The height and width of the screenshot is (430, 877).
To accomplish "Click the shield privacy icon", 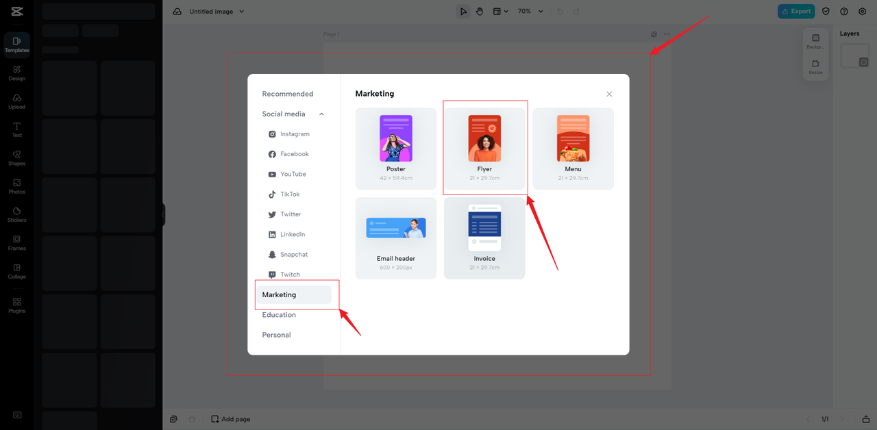I will [826, 12].
